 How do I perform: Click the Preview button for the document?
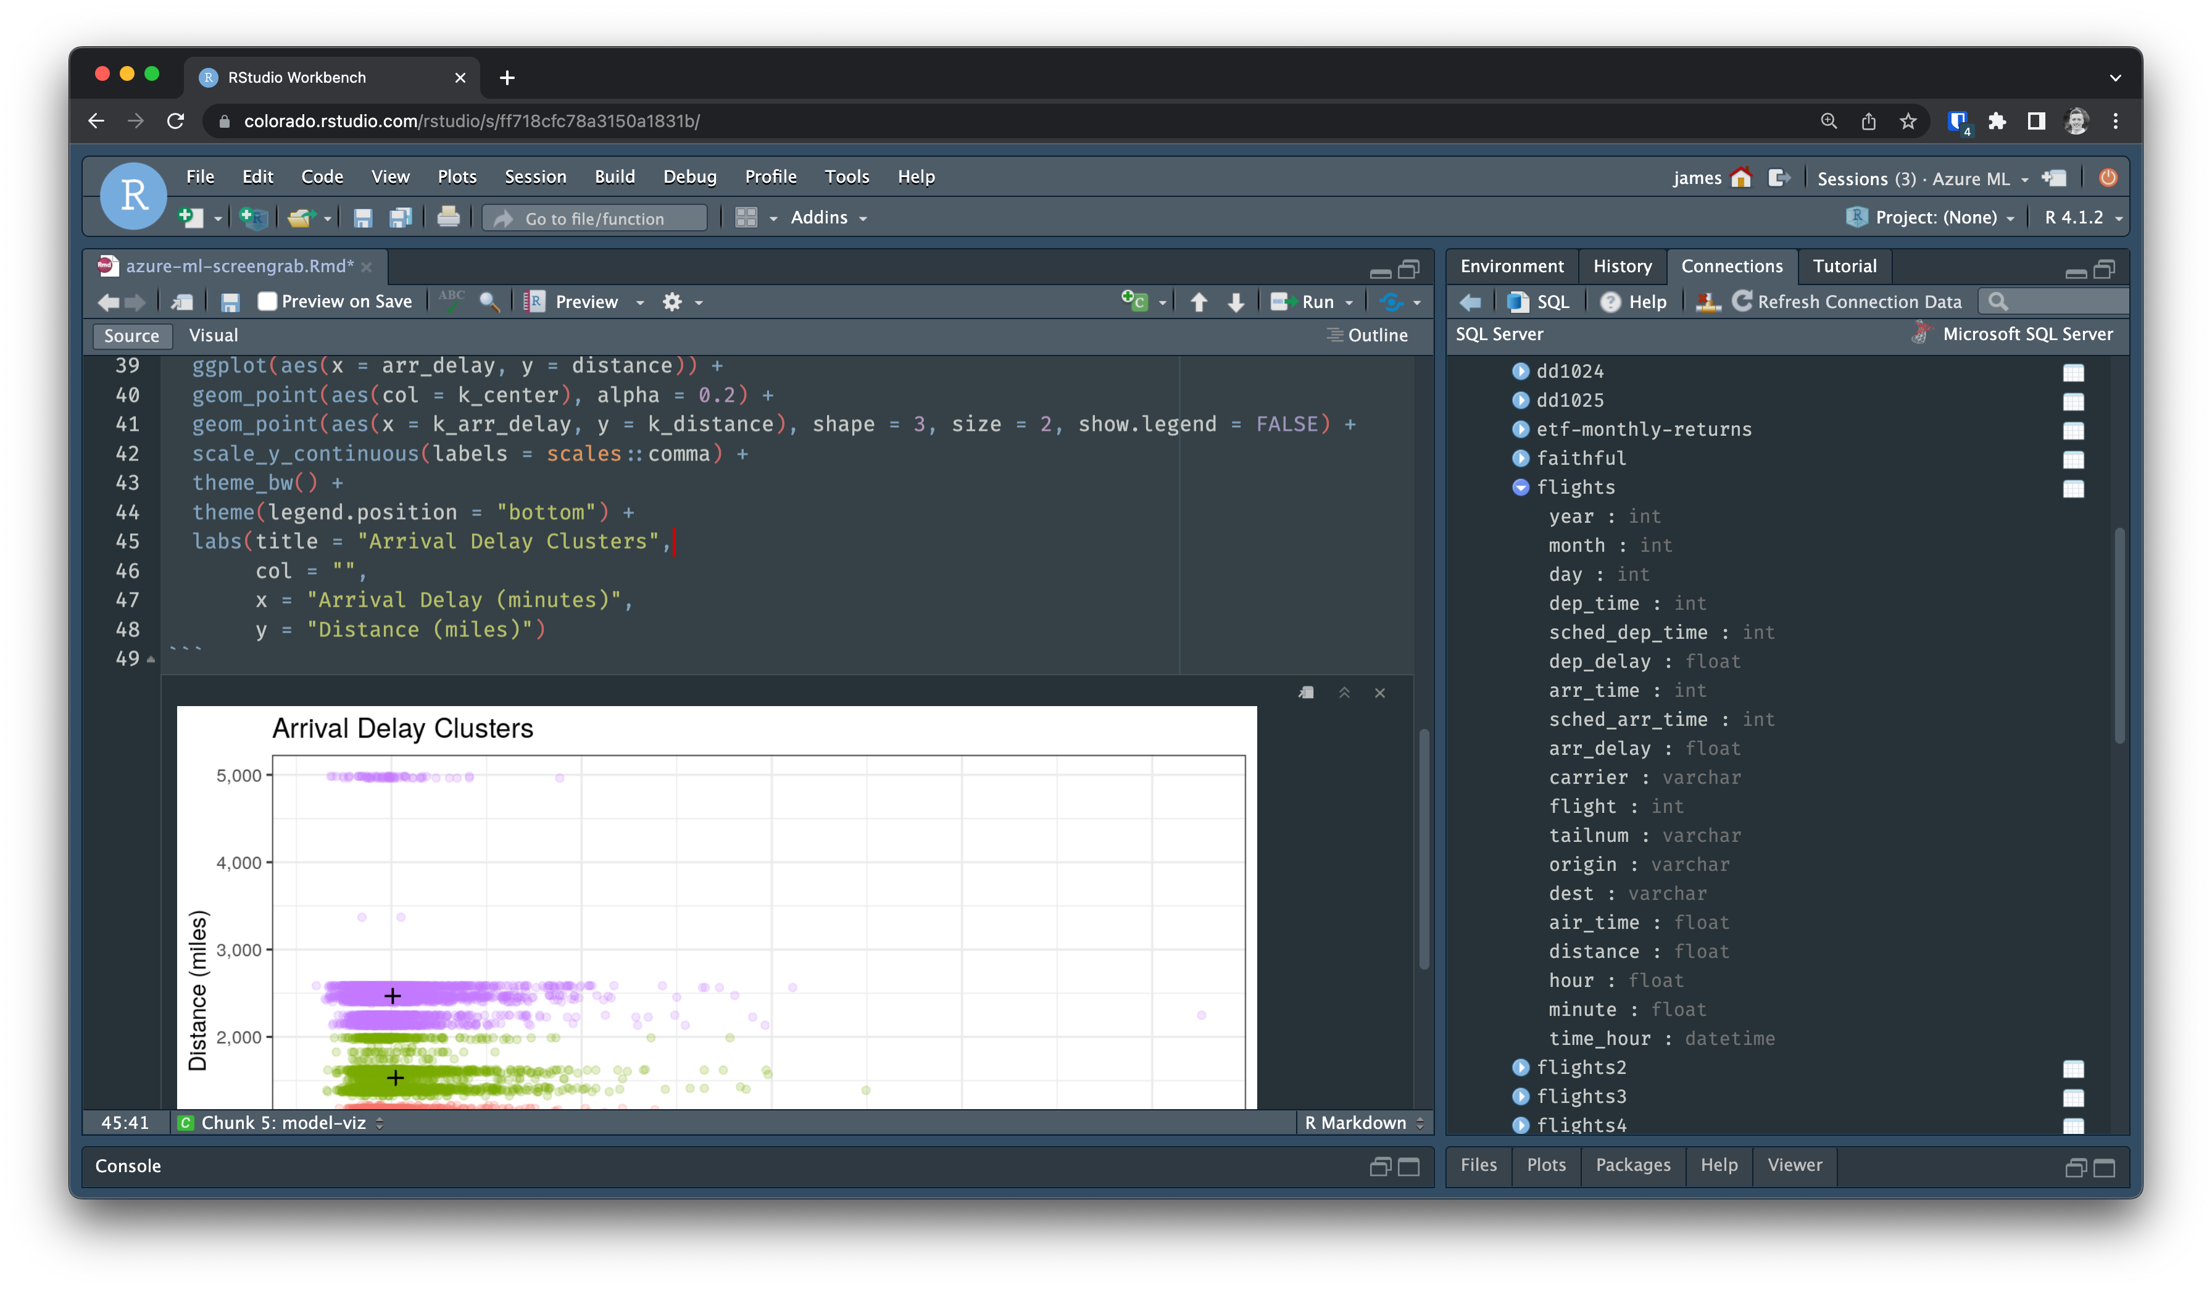586,302
